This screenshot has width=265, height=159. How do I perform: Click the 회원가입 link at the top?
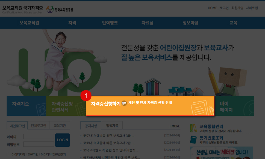(237, 8)
